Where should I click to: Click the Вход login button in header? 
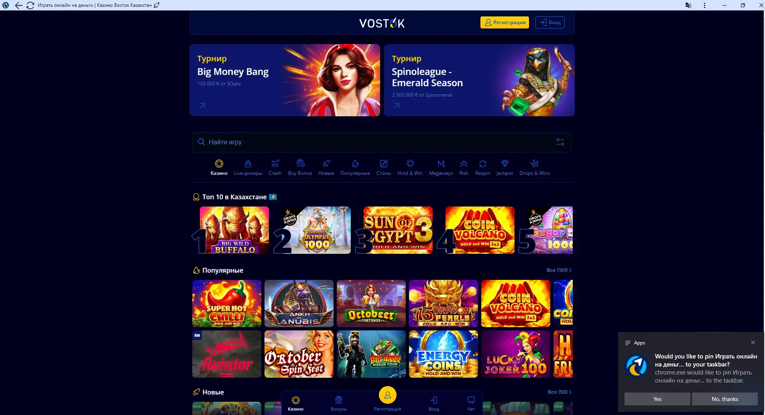point(550,22)
